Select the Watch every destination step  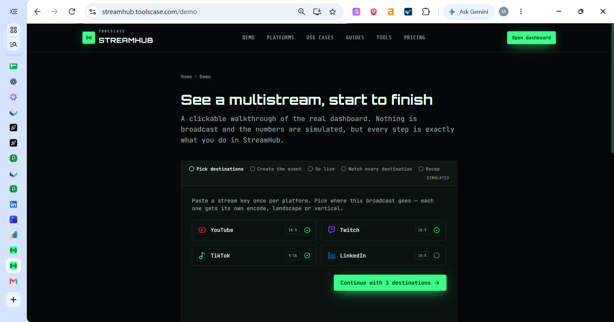pyautogui.click(x=376, y=169)
